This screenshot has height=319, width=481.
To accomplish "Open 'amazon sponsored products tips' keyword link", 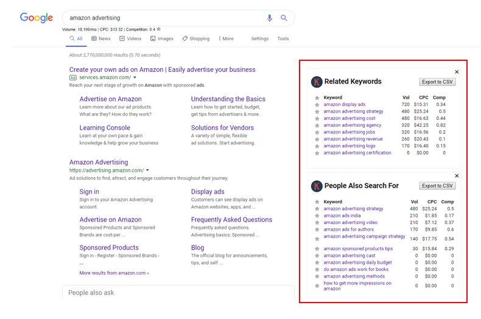I will click(358, 249).
